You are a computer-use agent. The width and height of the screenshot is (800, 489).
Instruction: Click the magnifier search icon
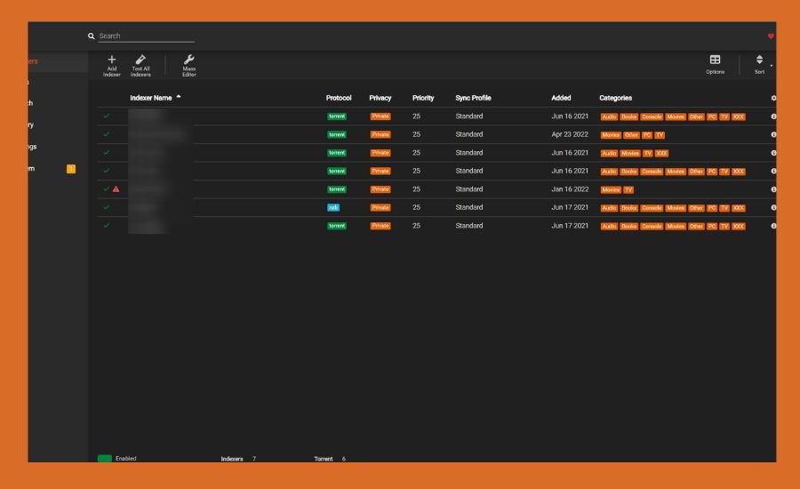coord(91,36)
